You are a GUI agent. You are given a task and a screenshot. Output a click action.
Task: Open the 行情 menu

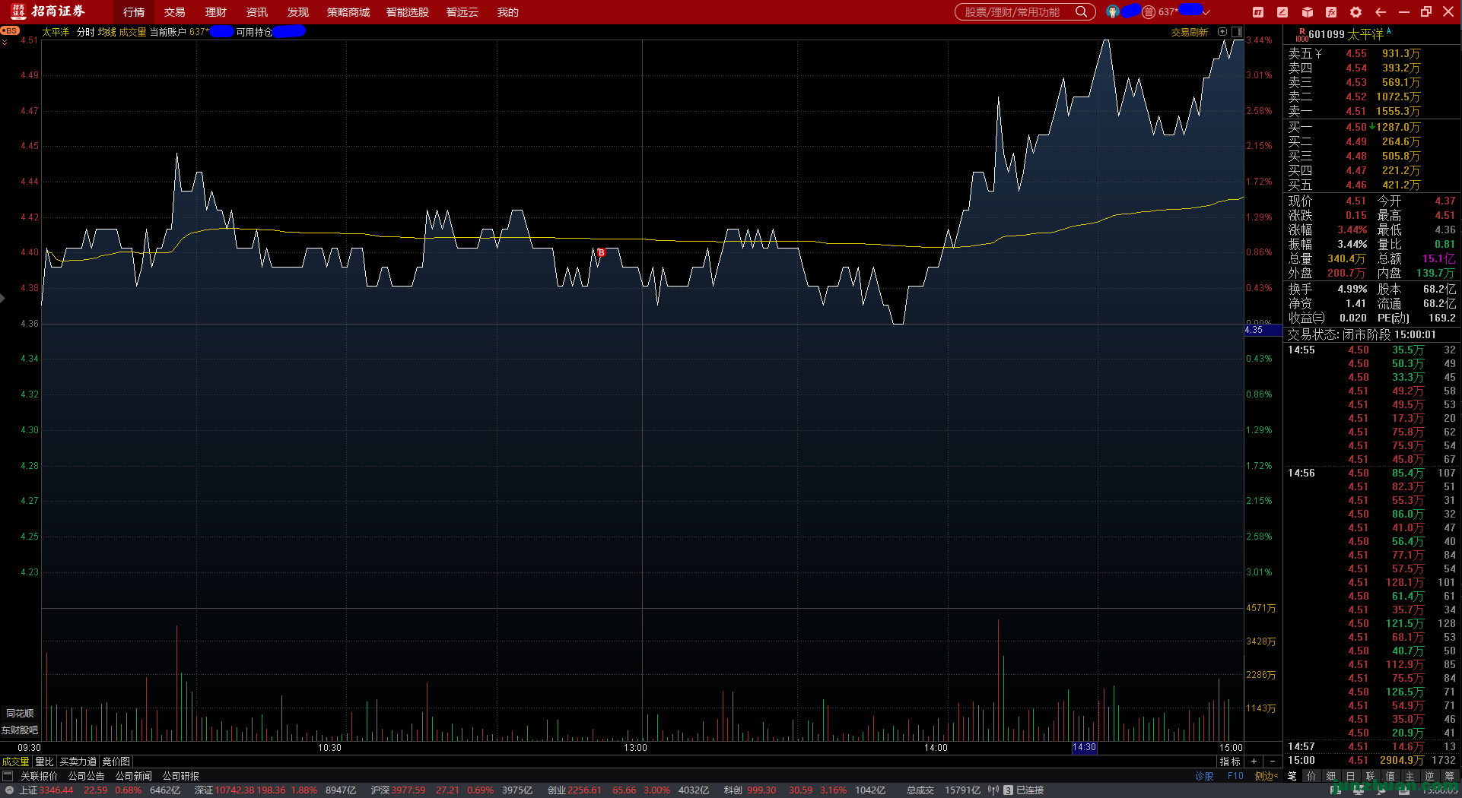pos(134,12)
